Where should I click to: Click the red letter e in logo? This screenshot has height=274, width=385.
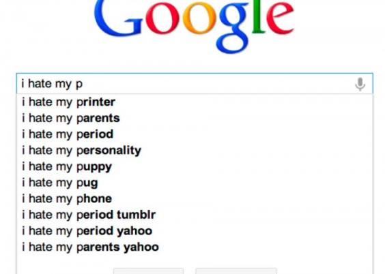tap(280, 18)
